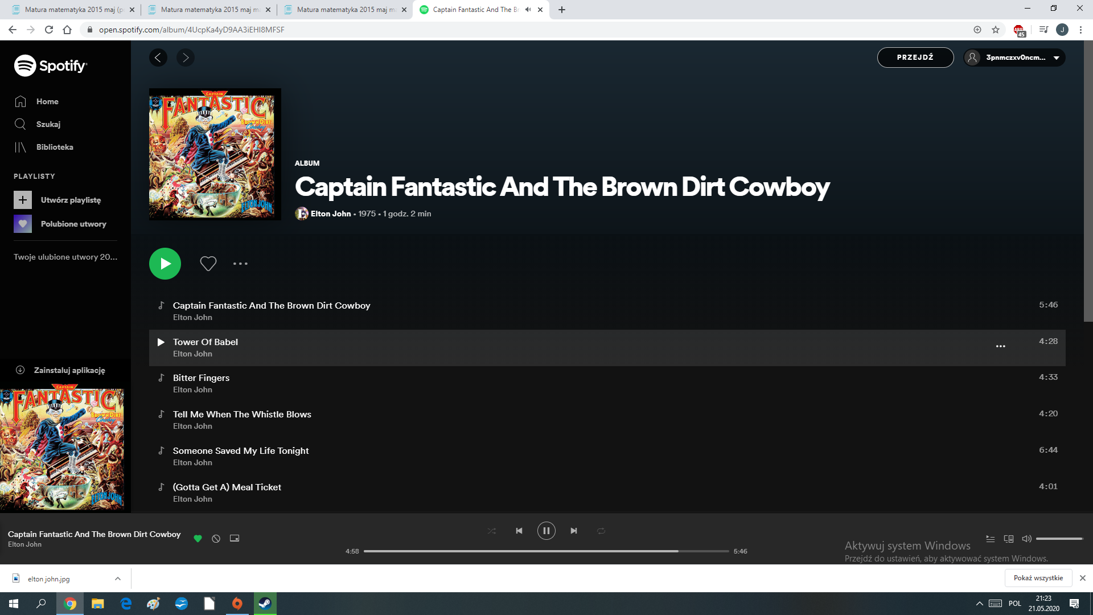This screenshot has height=615, width=1093.
Task: Click now playing song title in player bar
Action: (x=94, y=534)
